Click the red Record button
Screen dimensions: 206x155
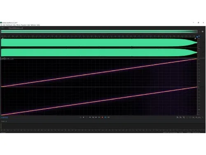(x=102, y=117)
